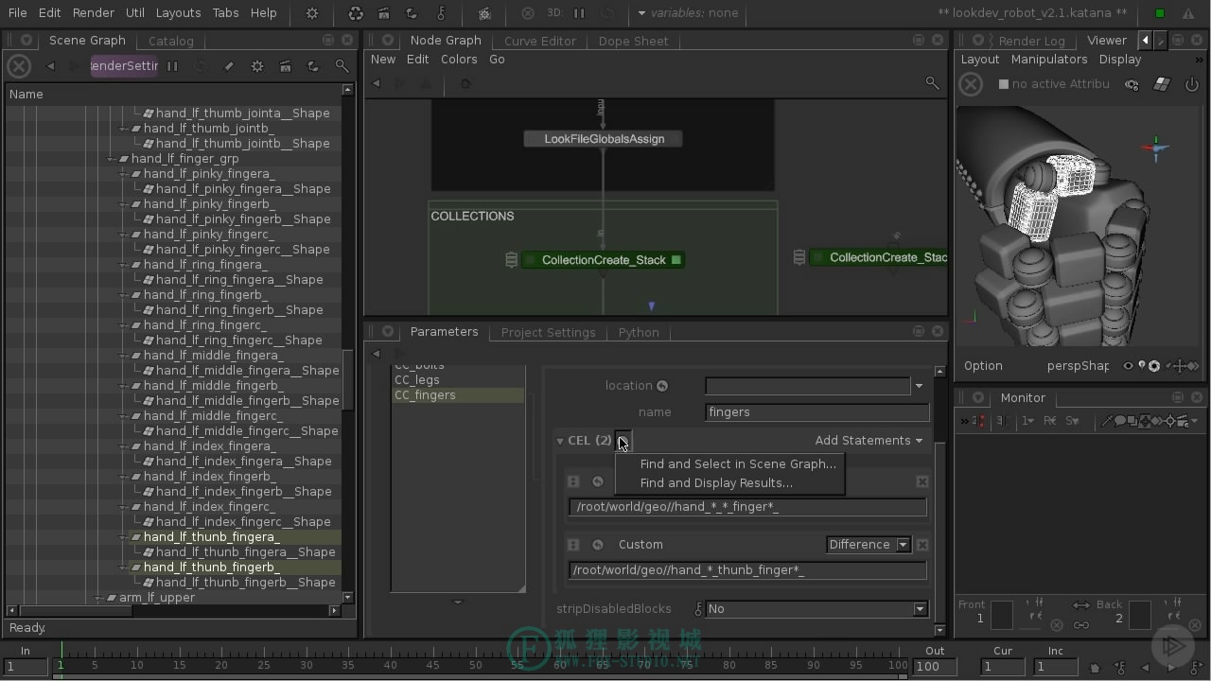The height and width of the screenshot is (681, 1211).
Task: Collapse the CEL (2) section
Action: (x=560, y=441)
